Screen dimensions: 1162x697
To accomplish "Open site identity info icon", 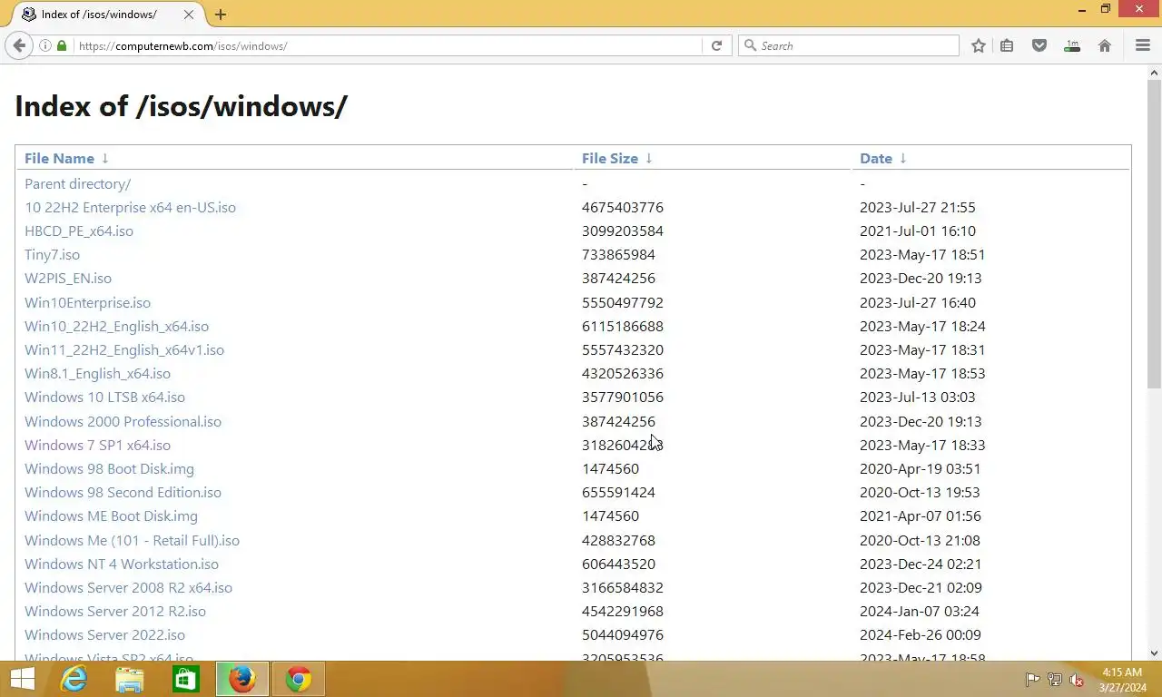I will click(45, 45).
